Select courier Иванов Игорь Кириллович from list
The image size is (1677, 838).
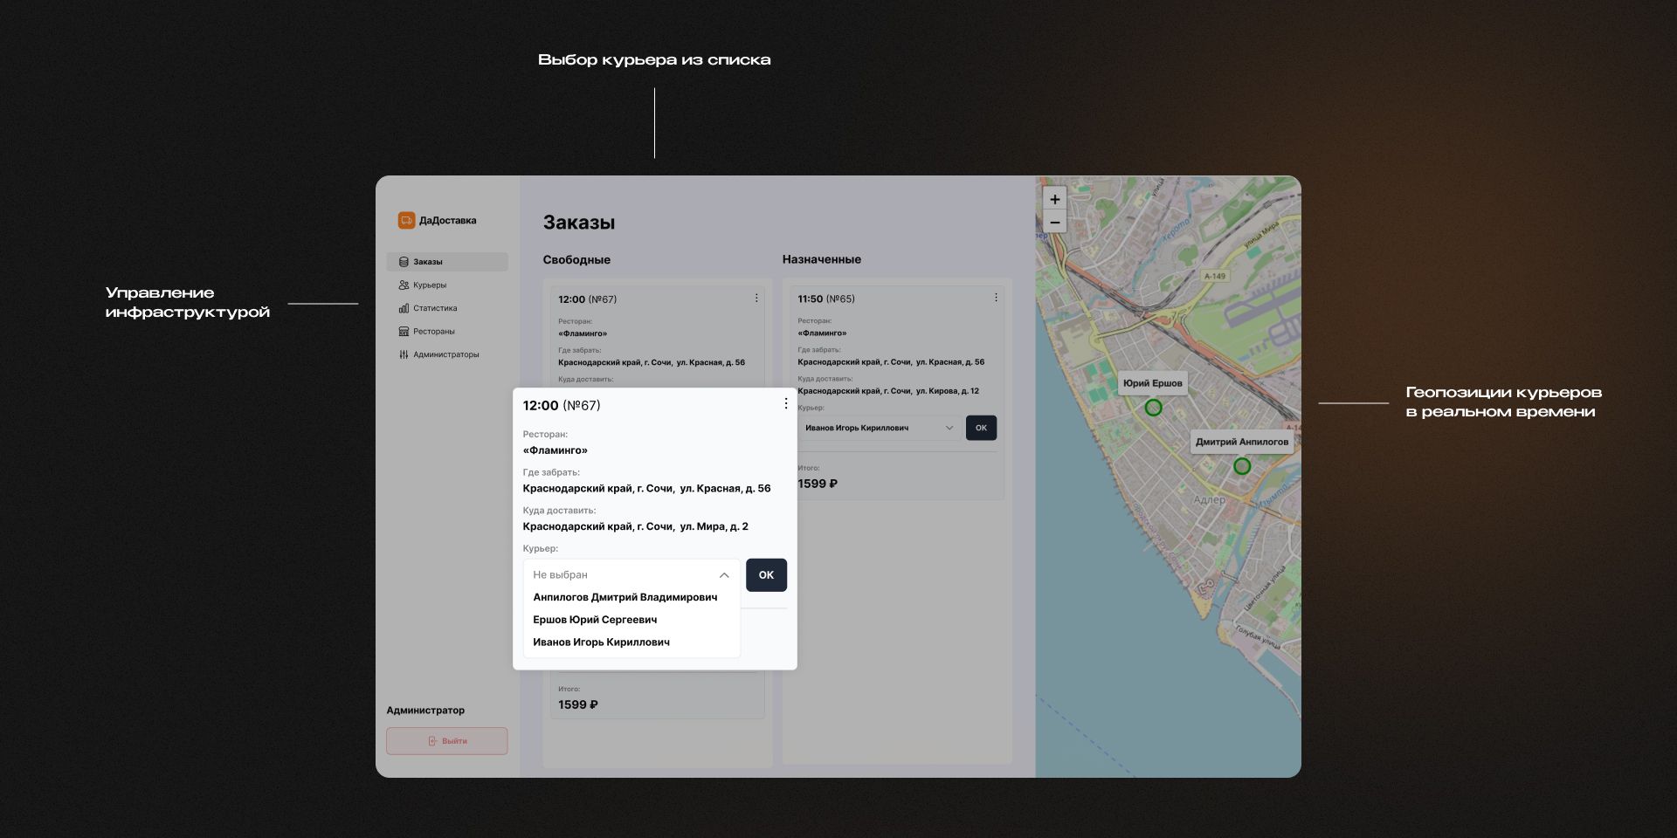(x=602, y=642)
